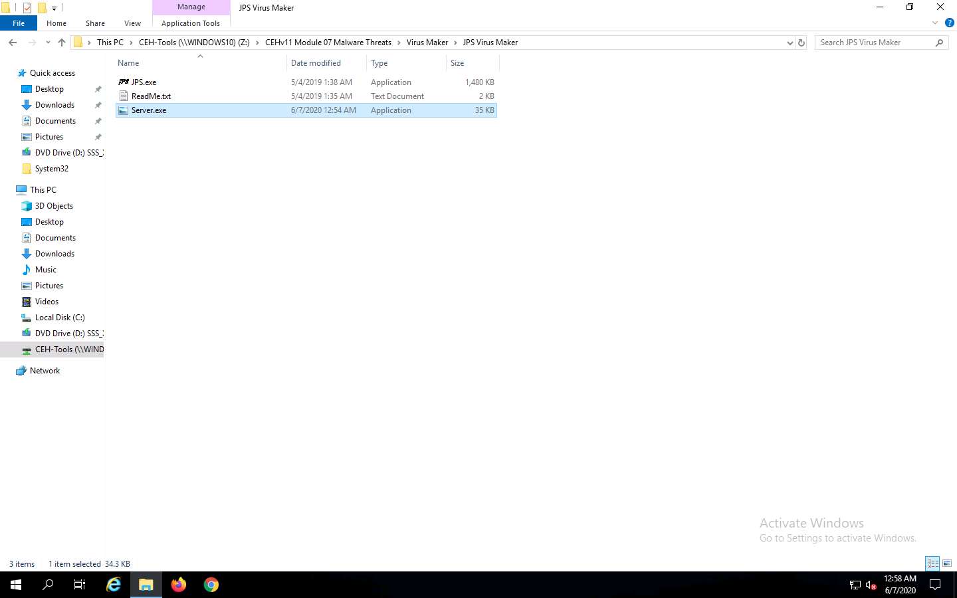Select Desktop under This PC
The width and height of the screenshot is (957, 598).
[x=49, y=222]
